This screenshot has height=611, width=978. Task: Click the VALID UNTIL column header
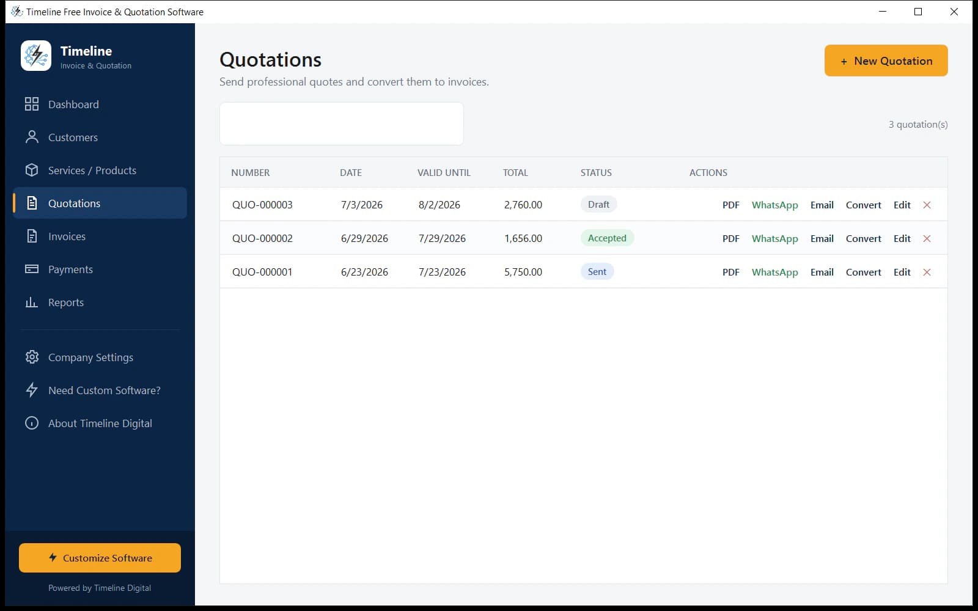(x=444, y=172)
